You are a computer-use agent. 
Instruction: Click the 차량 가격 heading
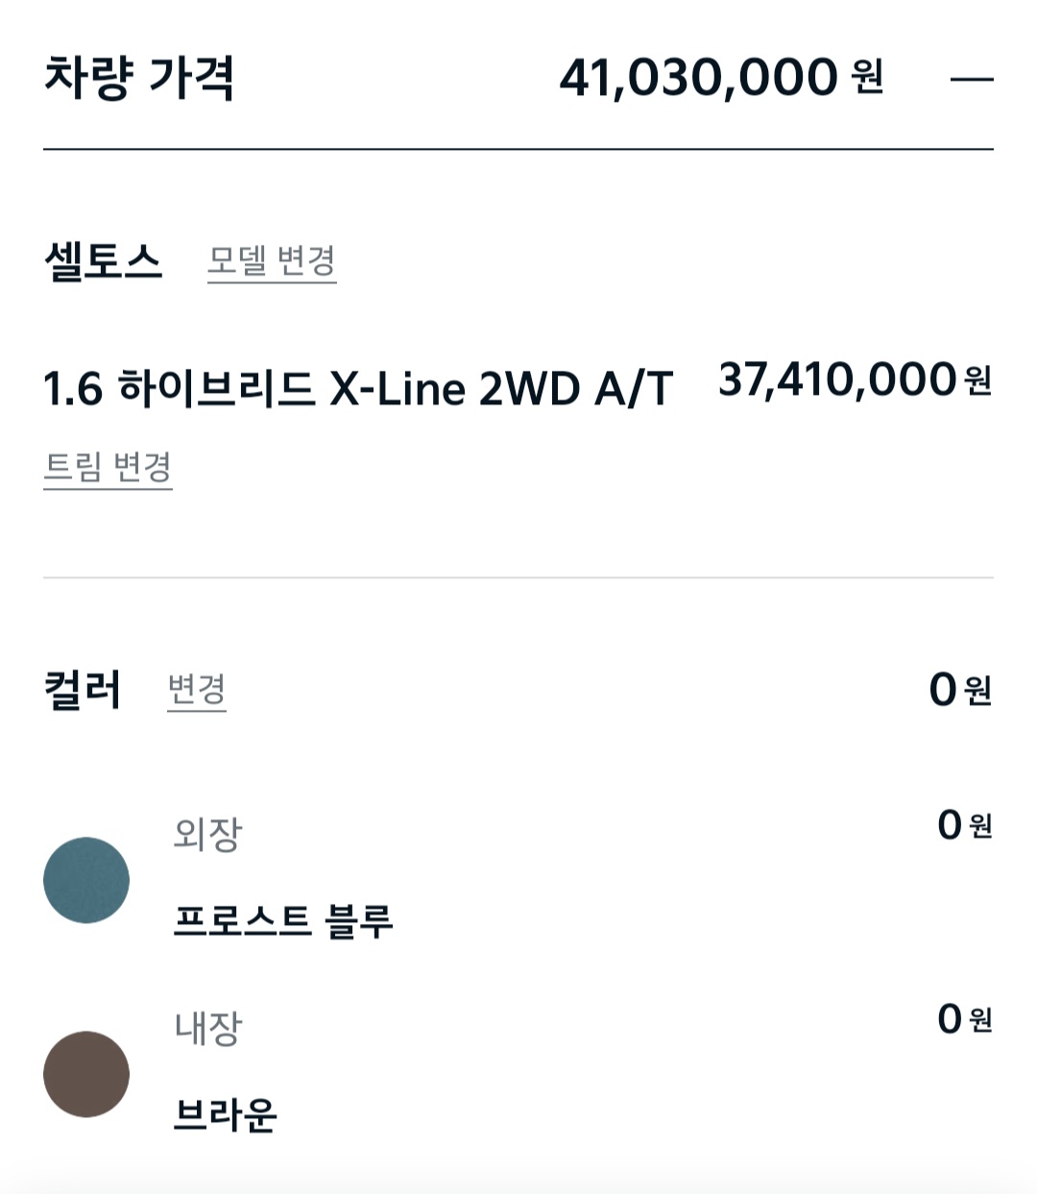click(139, 79)
